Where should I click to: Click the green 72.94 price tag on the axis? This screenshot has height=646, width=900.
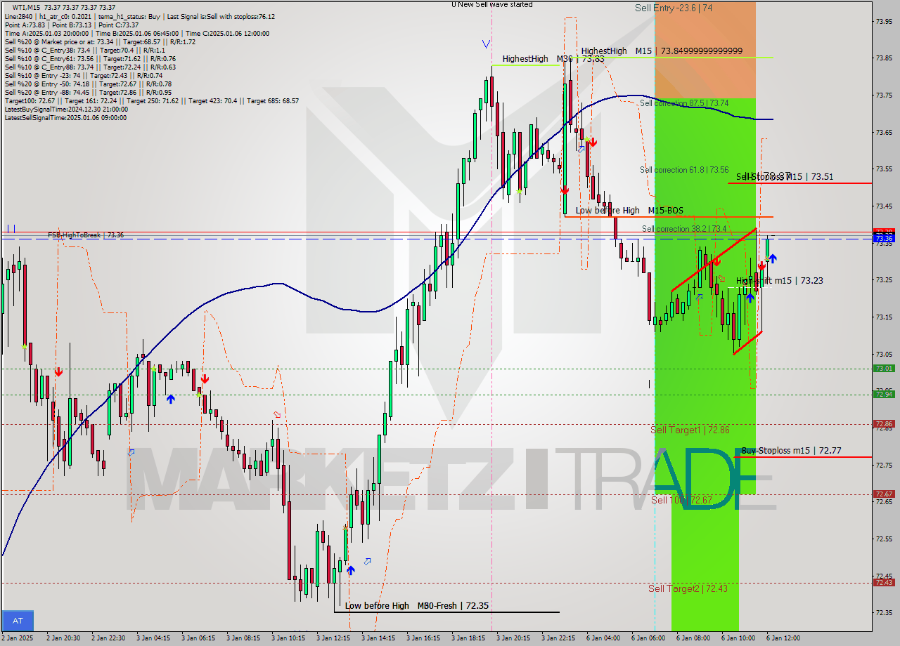click(x=884, y=394)
